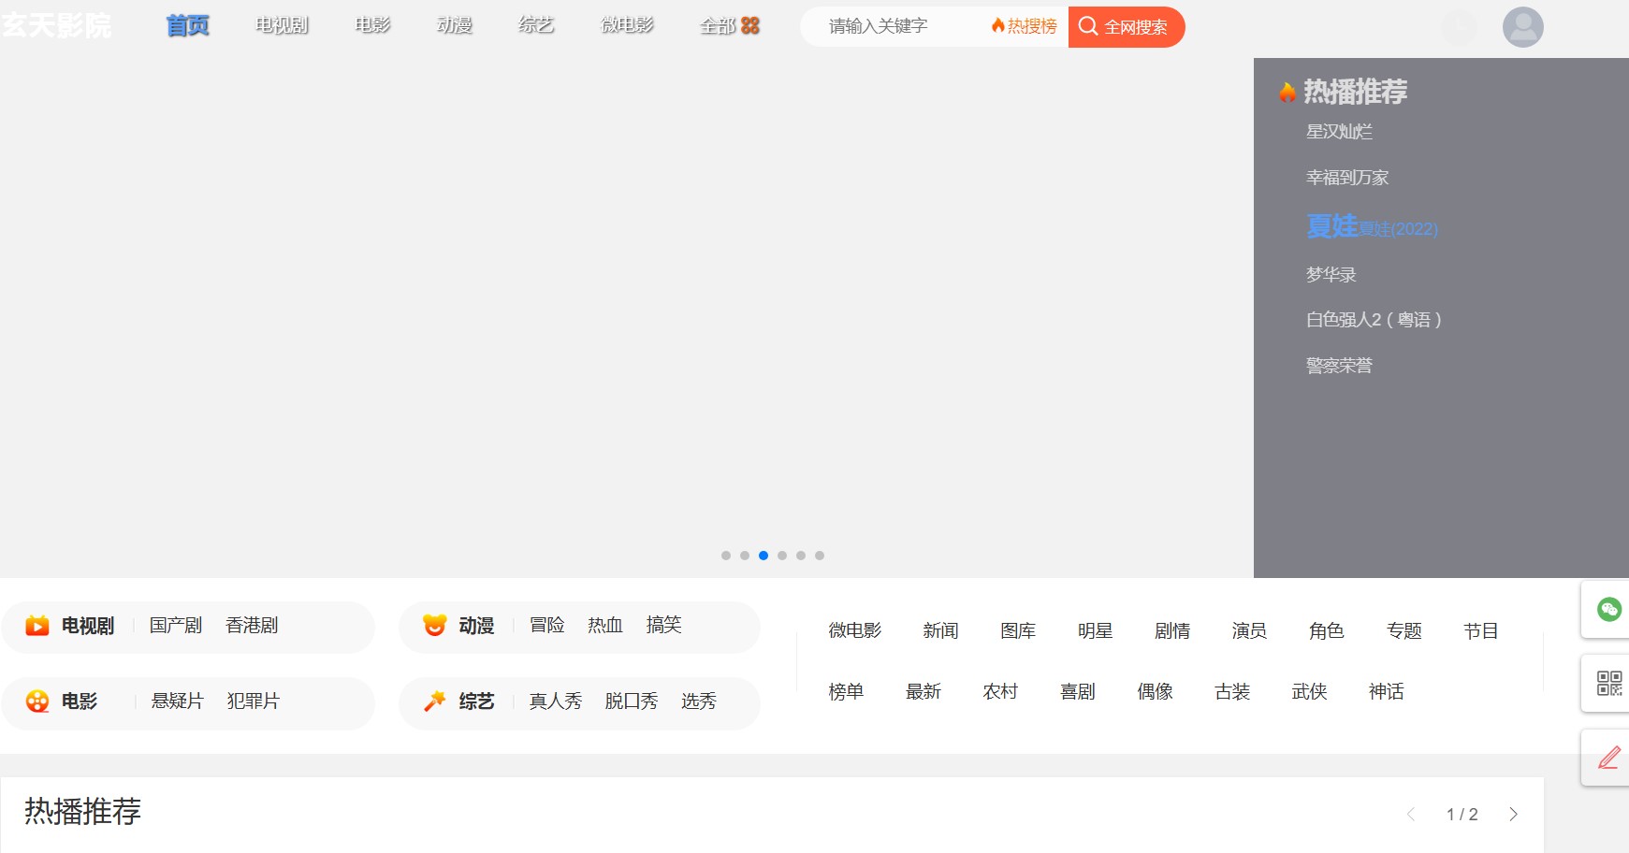
Task: Click the 热血 anime category
Action: (605, 625)
